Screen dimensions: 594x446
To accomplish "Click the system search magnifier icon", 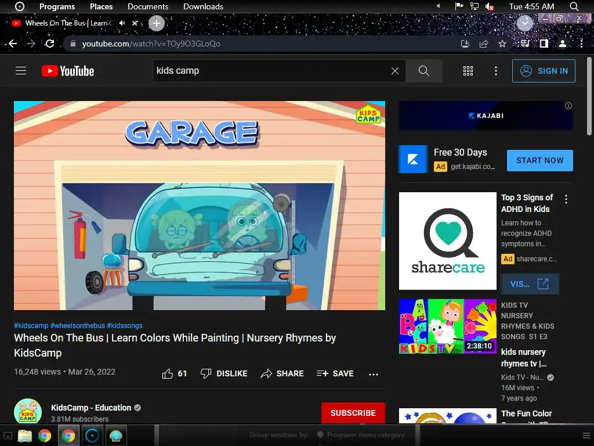I will click(574, 6).
